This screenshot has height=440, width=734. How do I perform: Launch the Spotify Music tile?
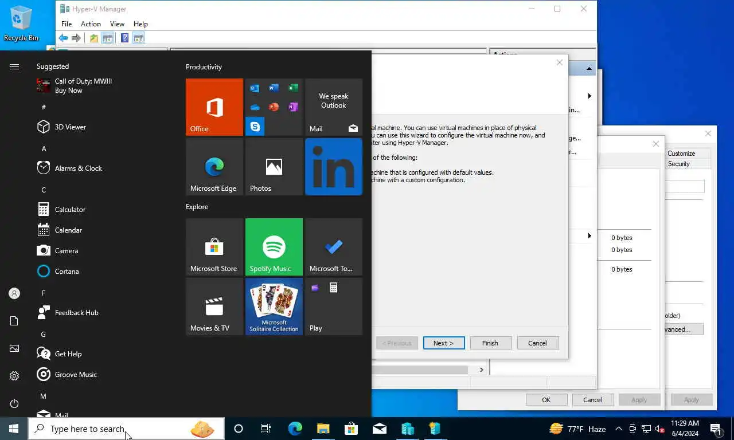pyautogui.click(x=274, y=247)
